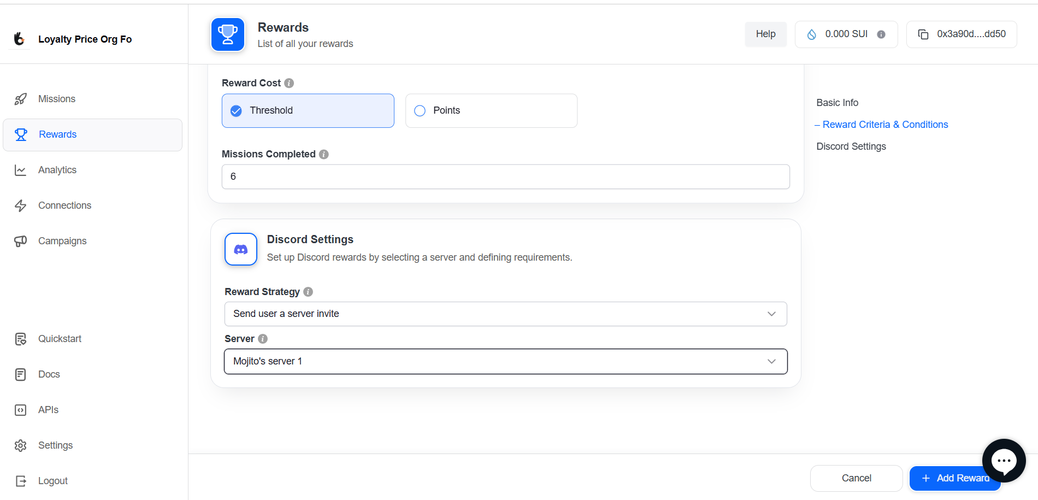1038x500 pixels.
Task: Click the Logout exit icon
Action: tap(21, 481)
